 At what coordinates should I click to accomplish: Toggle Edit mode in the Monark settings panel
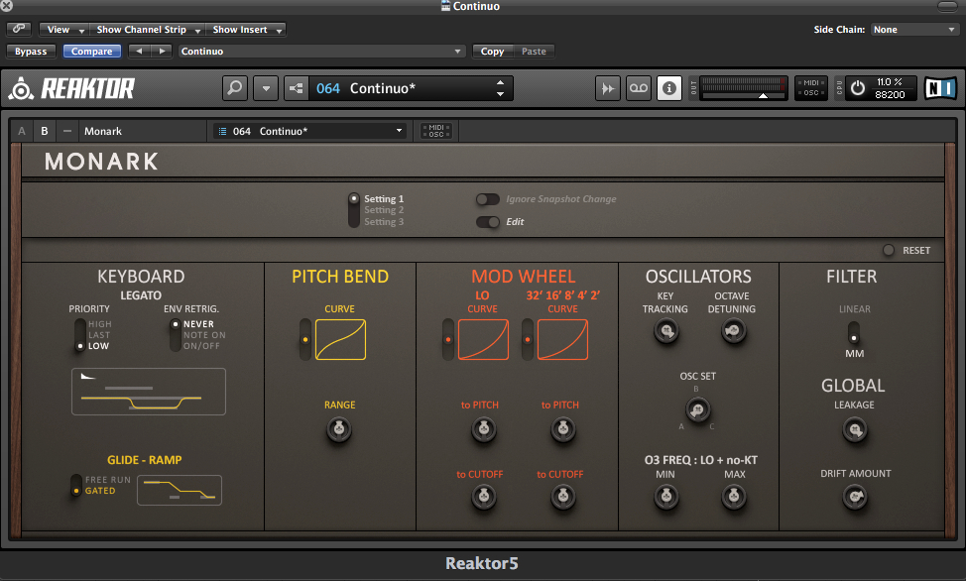point(488,221)
